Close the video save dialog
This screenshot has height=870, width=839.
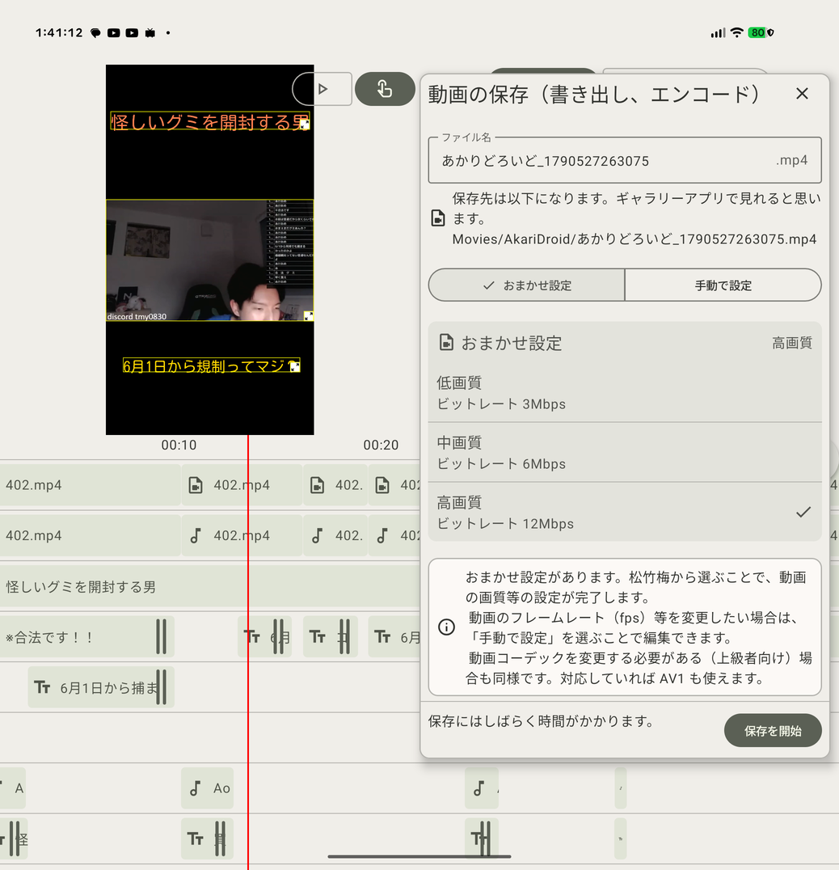tap(802, 94)
